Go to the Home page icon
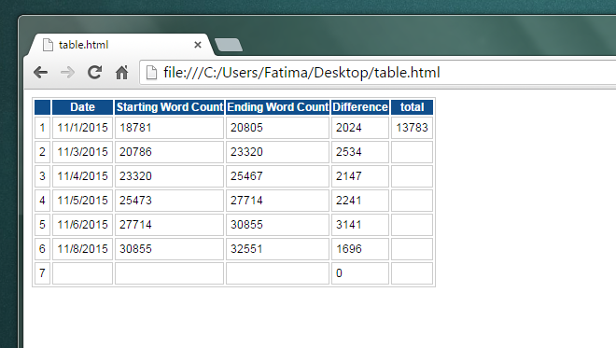Viewport: 616px width, 348px height. click(x=121, y=72)
